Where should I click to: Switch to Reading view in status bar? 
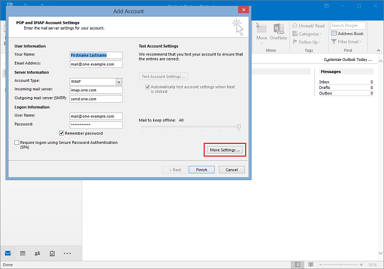coord(311,265)
